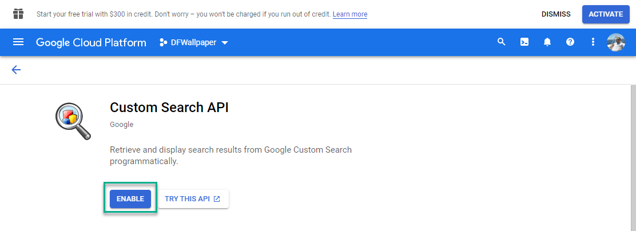Click the page's vertical scrollbar
The height and width of the screenshot is (231, 636).
[633, 158]
